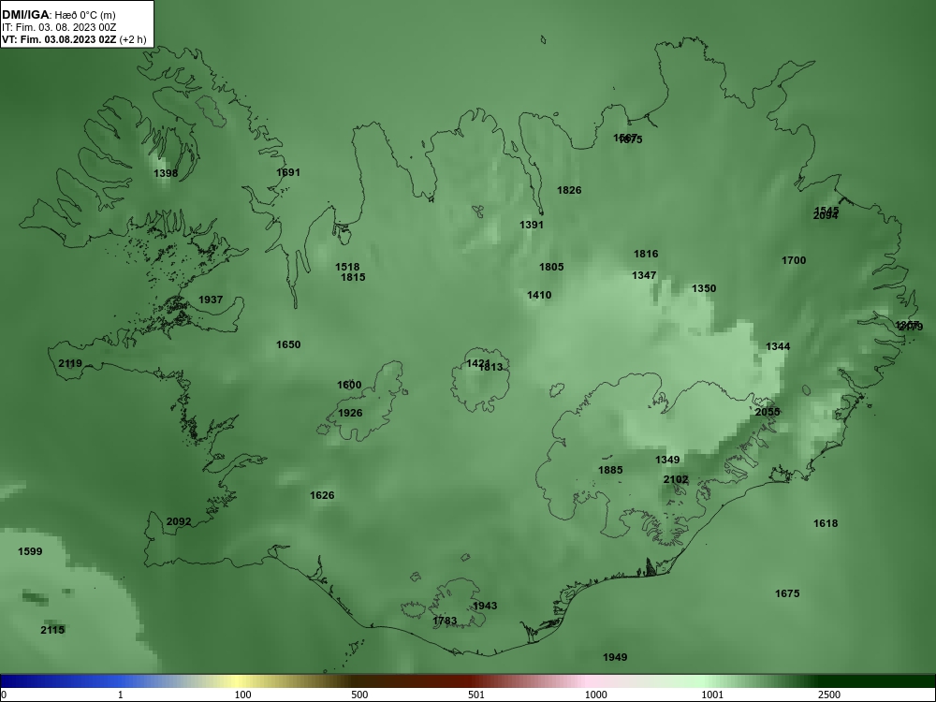Click the first 500 tick on the color scale
936x702 pixels.
point(359,695)
